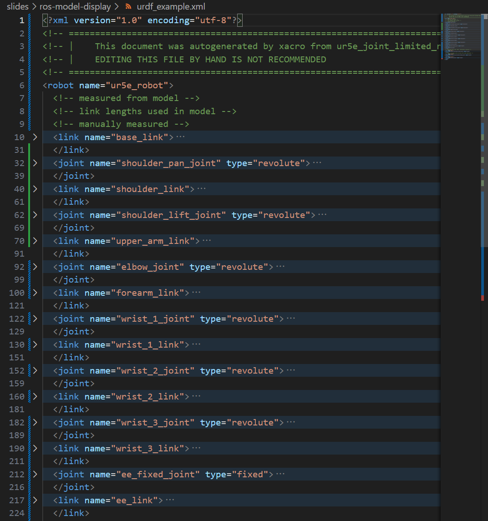The width and height of the screenshot is (488, 521).
Task: Open the ros-model-display breadcrumb item
Action: (75, 6)
